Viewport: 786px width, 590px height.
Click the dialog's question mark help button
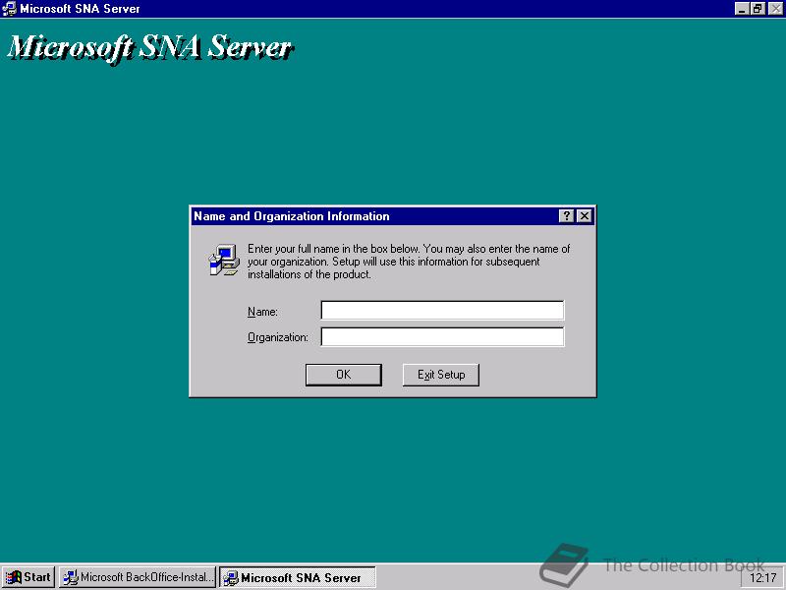566,216
